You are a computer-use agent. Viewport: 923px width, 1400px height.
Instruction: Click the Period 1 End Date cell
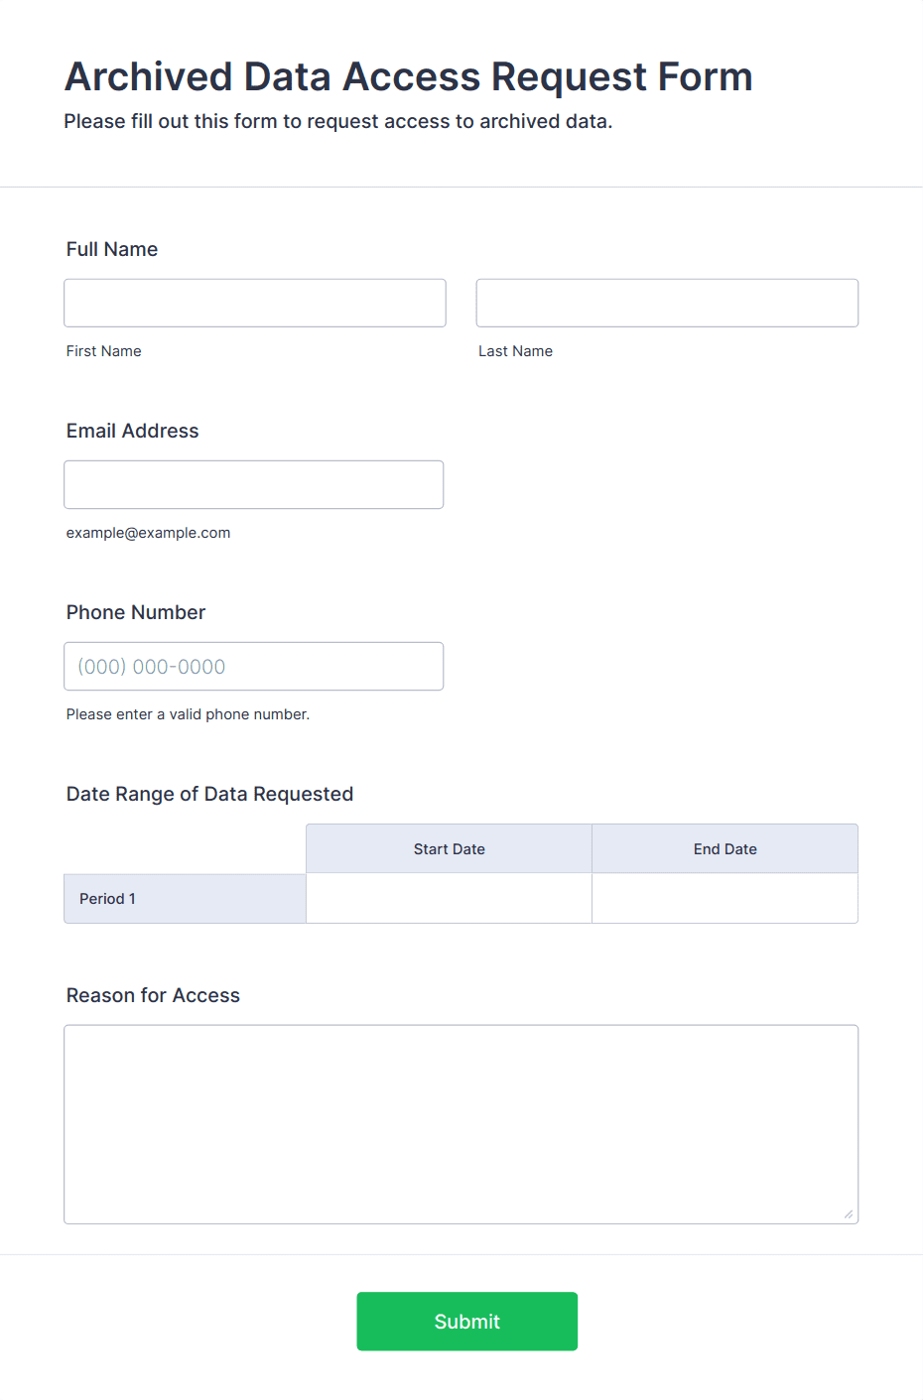[x=725, y=898]
